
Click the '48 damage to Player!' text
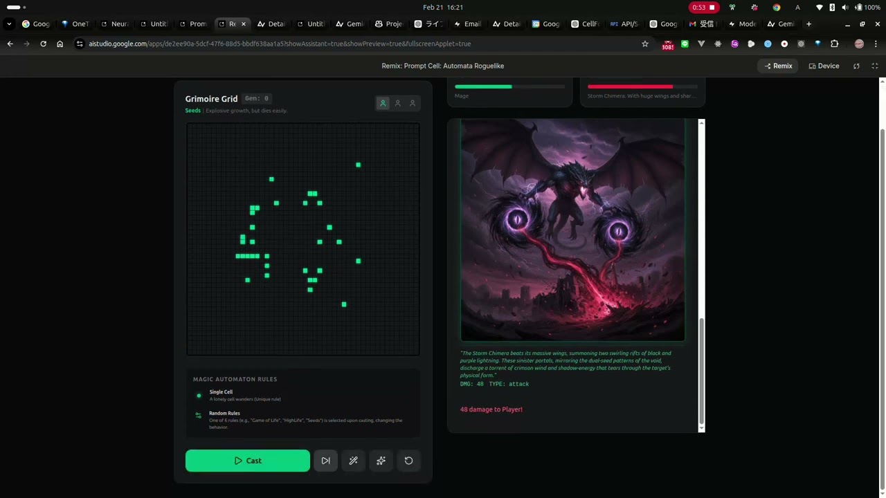[491, 409]
